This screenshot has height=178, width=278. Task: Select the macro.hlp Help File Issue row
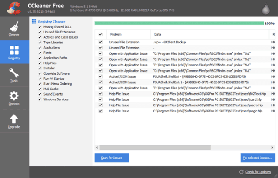[185, 105]
